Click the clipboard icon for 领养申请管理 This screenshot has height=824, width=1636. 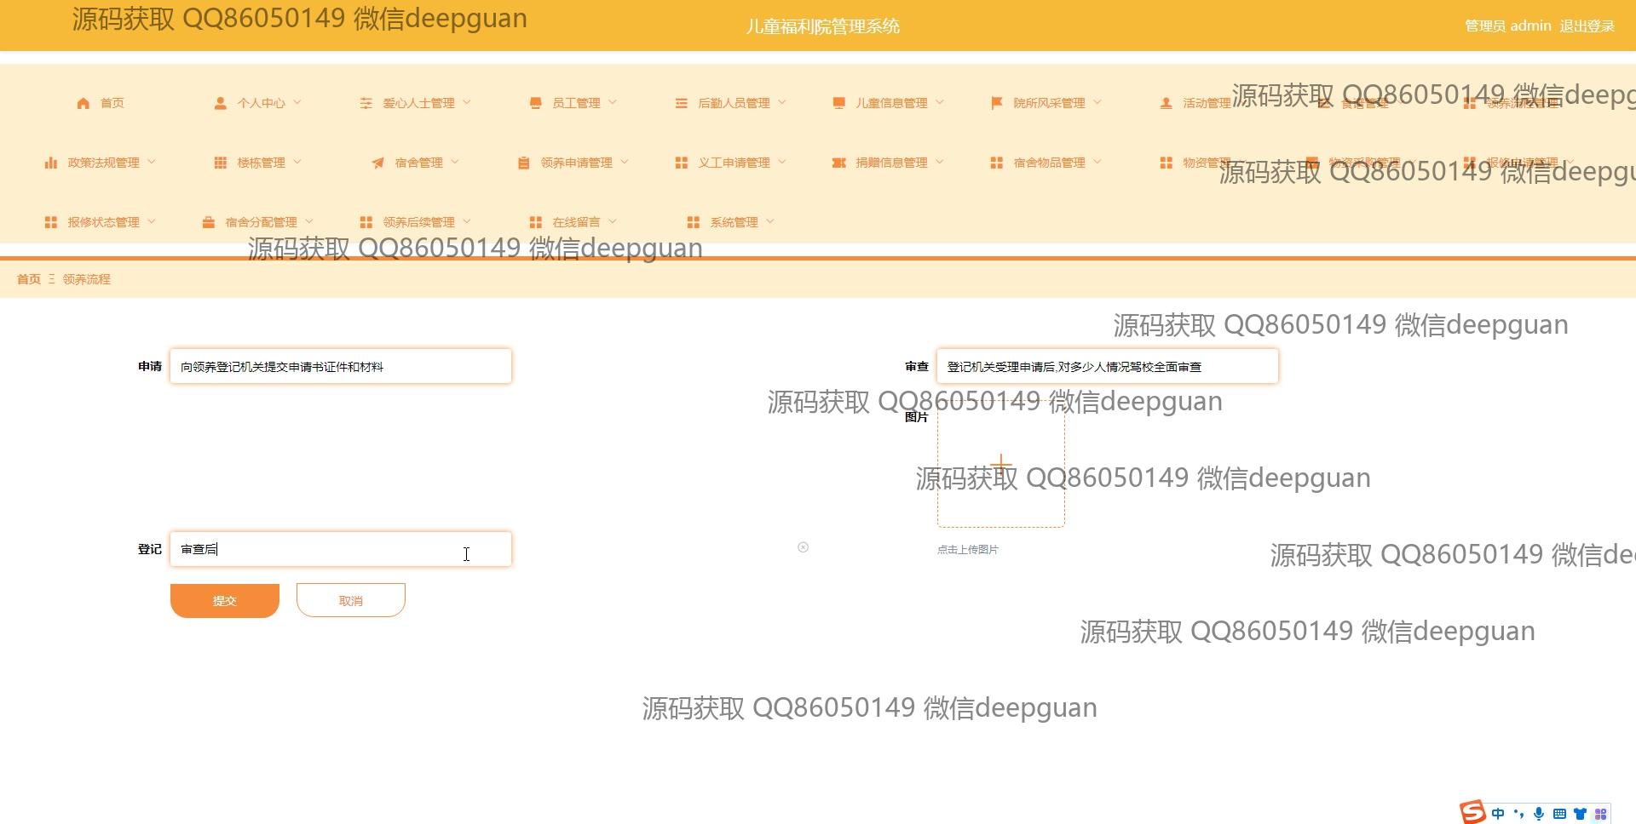click(x=523, y=163)
